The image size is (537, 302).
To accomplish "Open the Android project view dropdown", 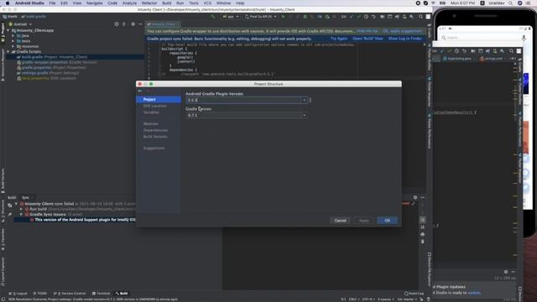I will click(x=20, y=24).
